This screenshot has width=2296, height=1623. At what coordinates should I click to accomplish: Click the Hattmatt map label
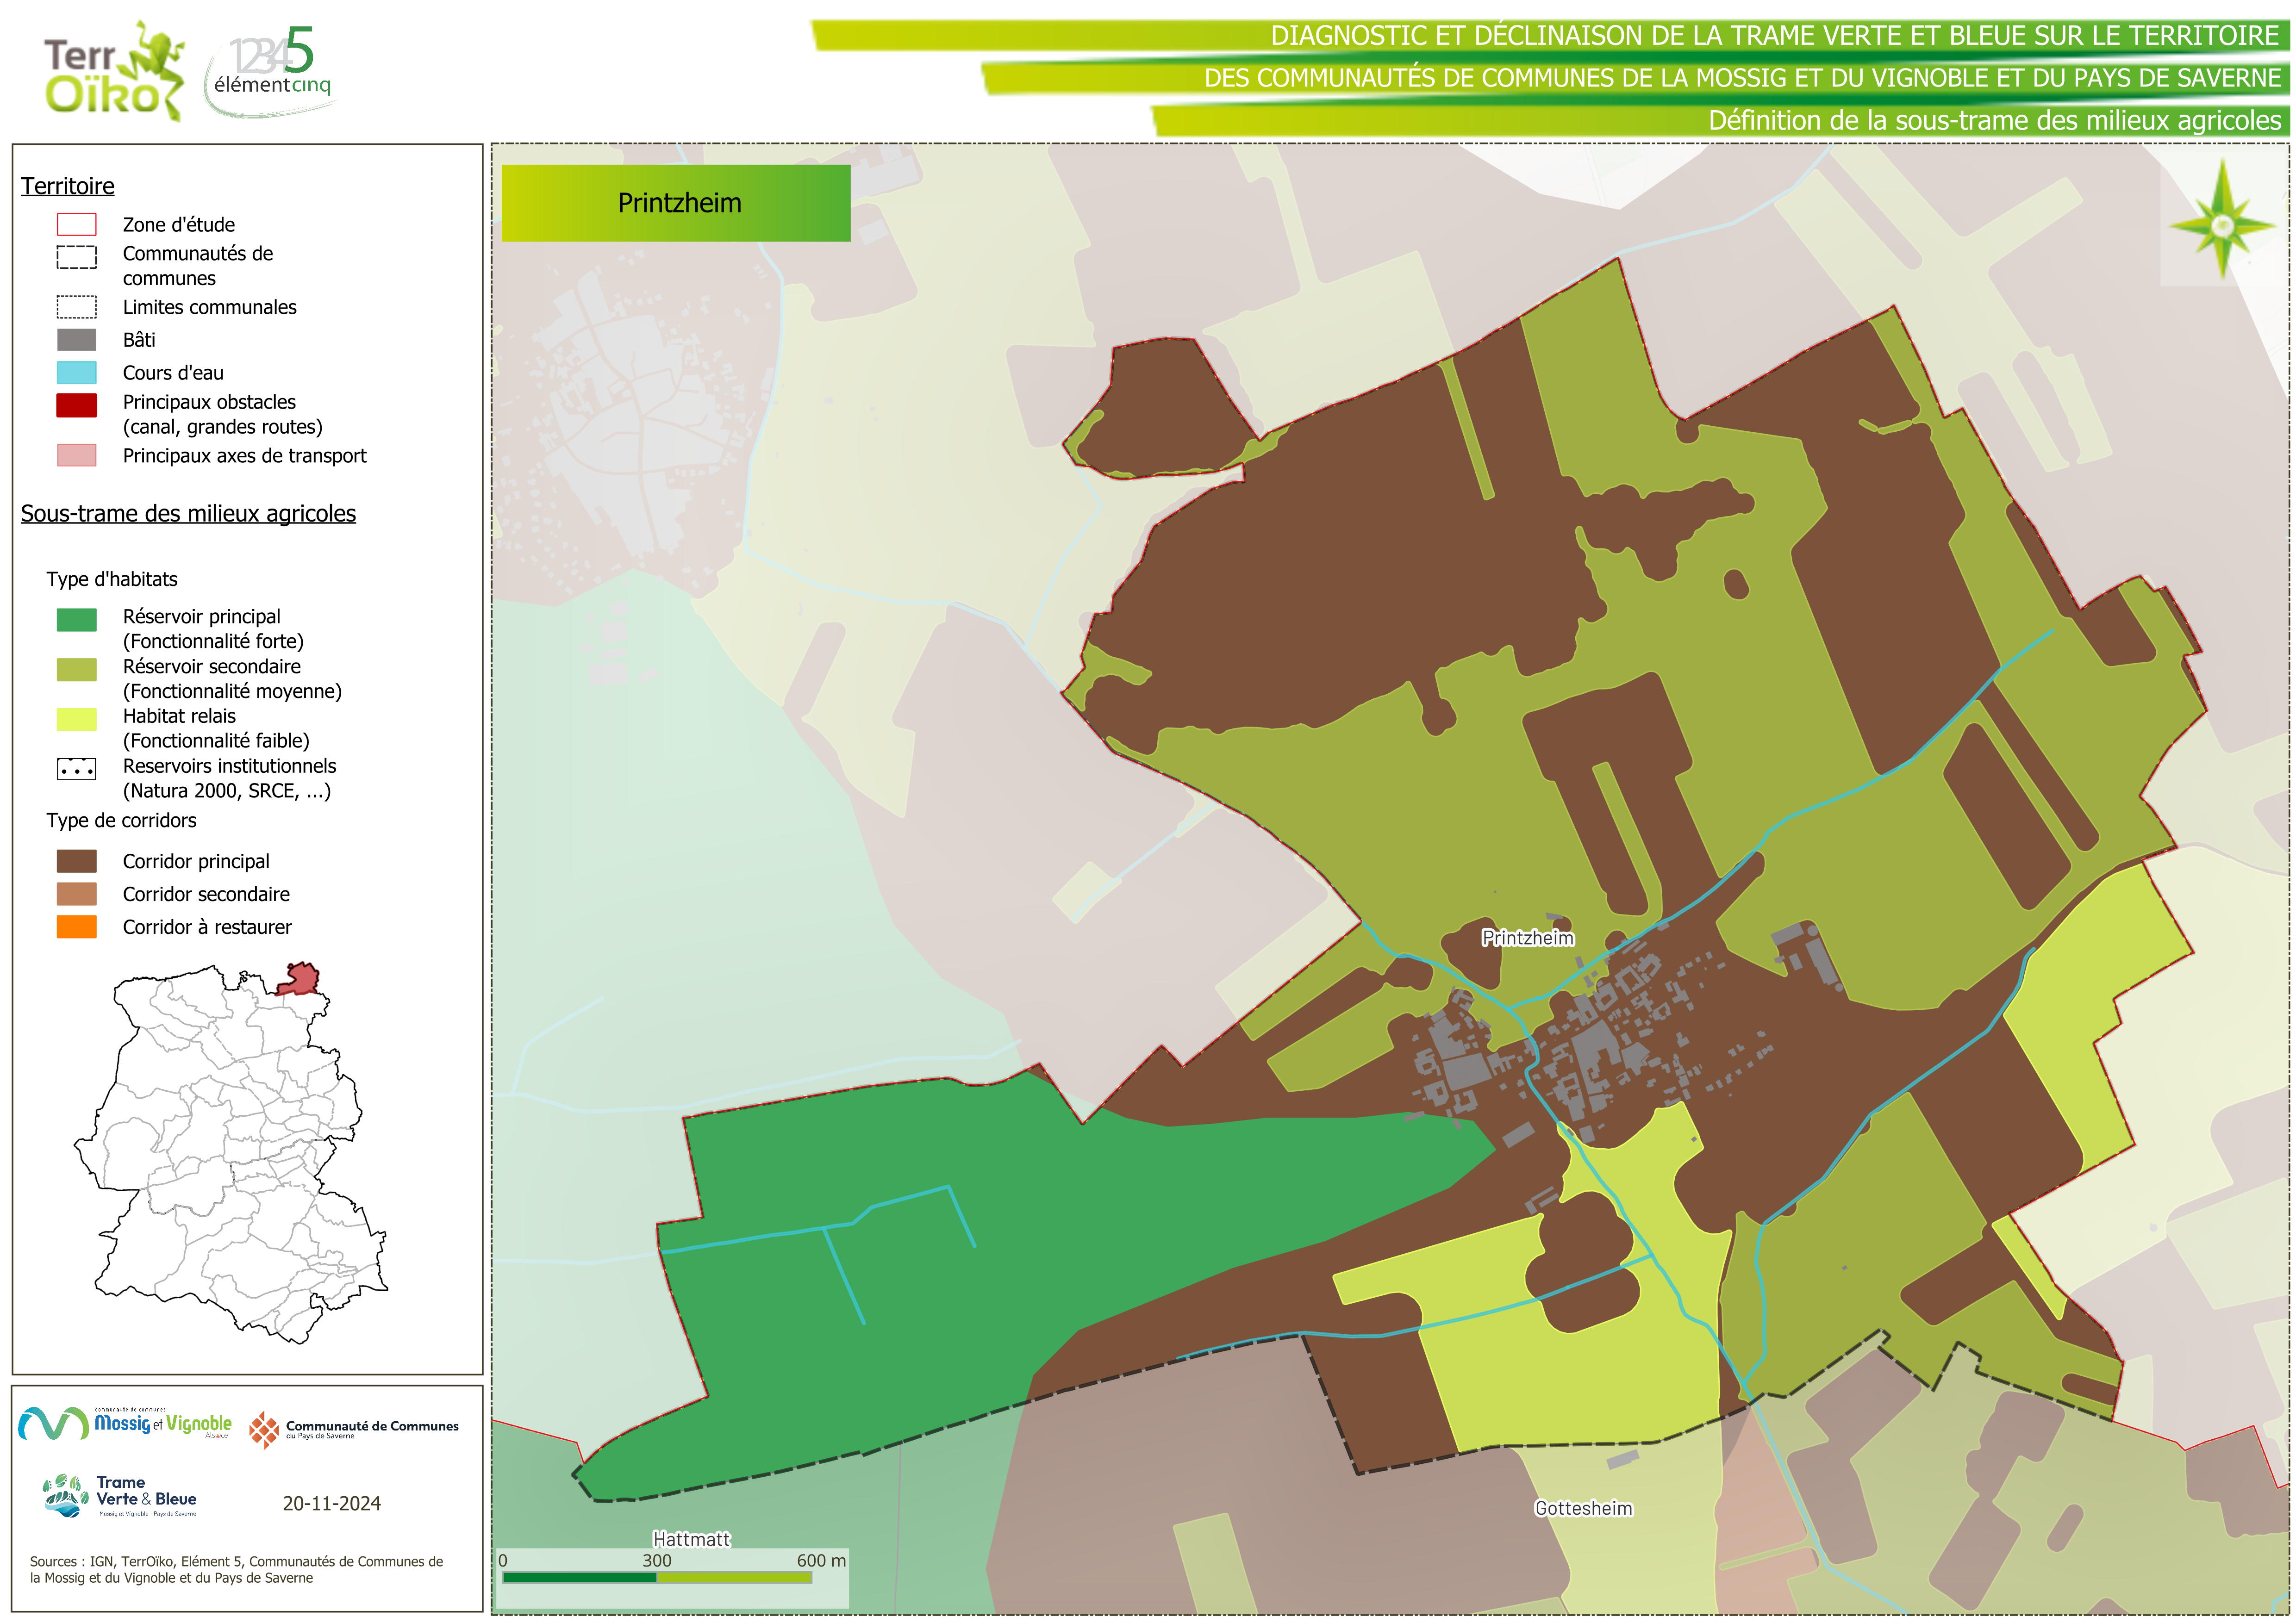[x=691, y=1539]
